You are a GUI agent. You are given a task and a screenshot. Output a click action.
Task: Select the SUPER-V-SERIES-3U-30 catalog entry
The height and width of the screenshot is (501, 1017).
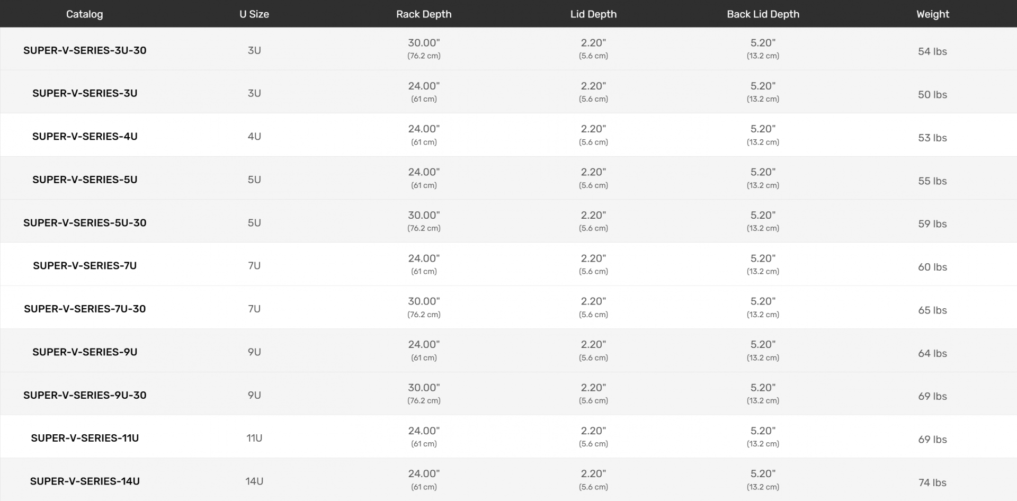coord(85,50)
